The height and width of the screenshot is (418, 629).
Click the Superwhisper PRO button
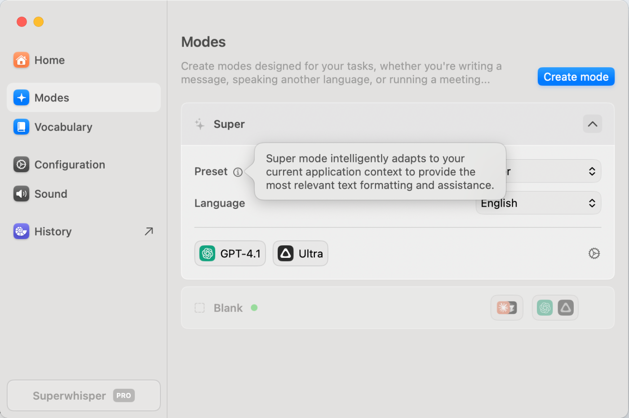[84, 396]
